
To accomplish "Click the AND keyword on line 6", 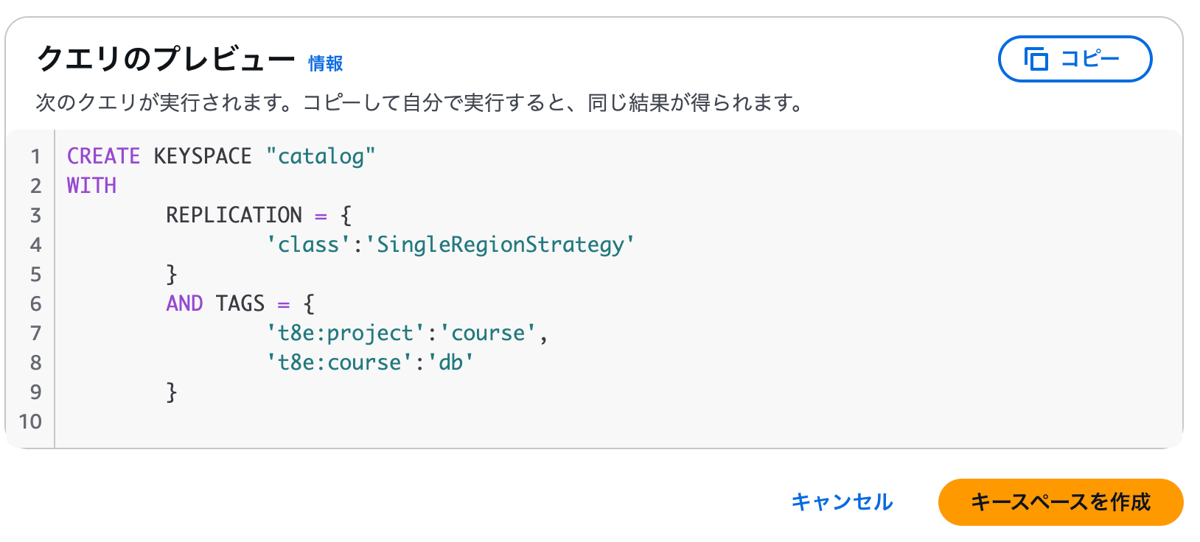I will point(184,303).
